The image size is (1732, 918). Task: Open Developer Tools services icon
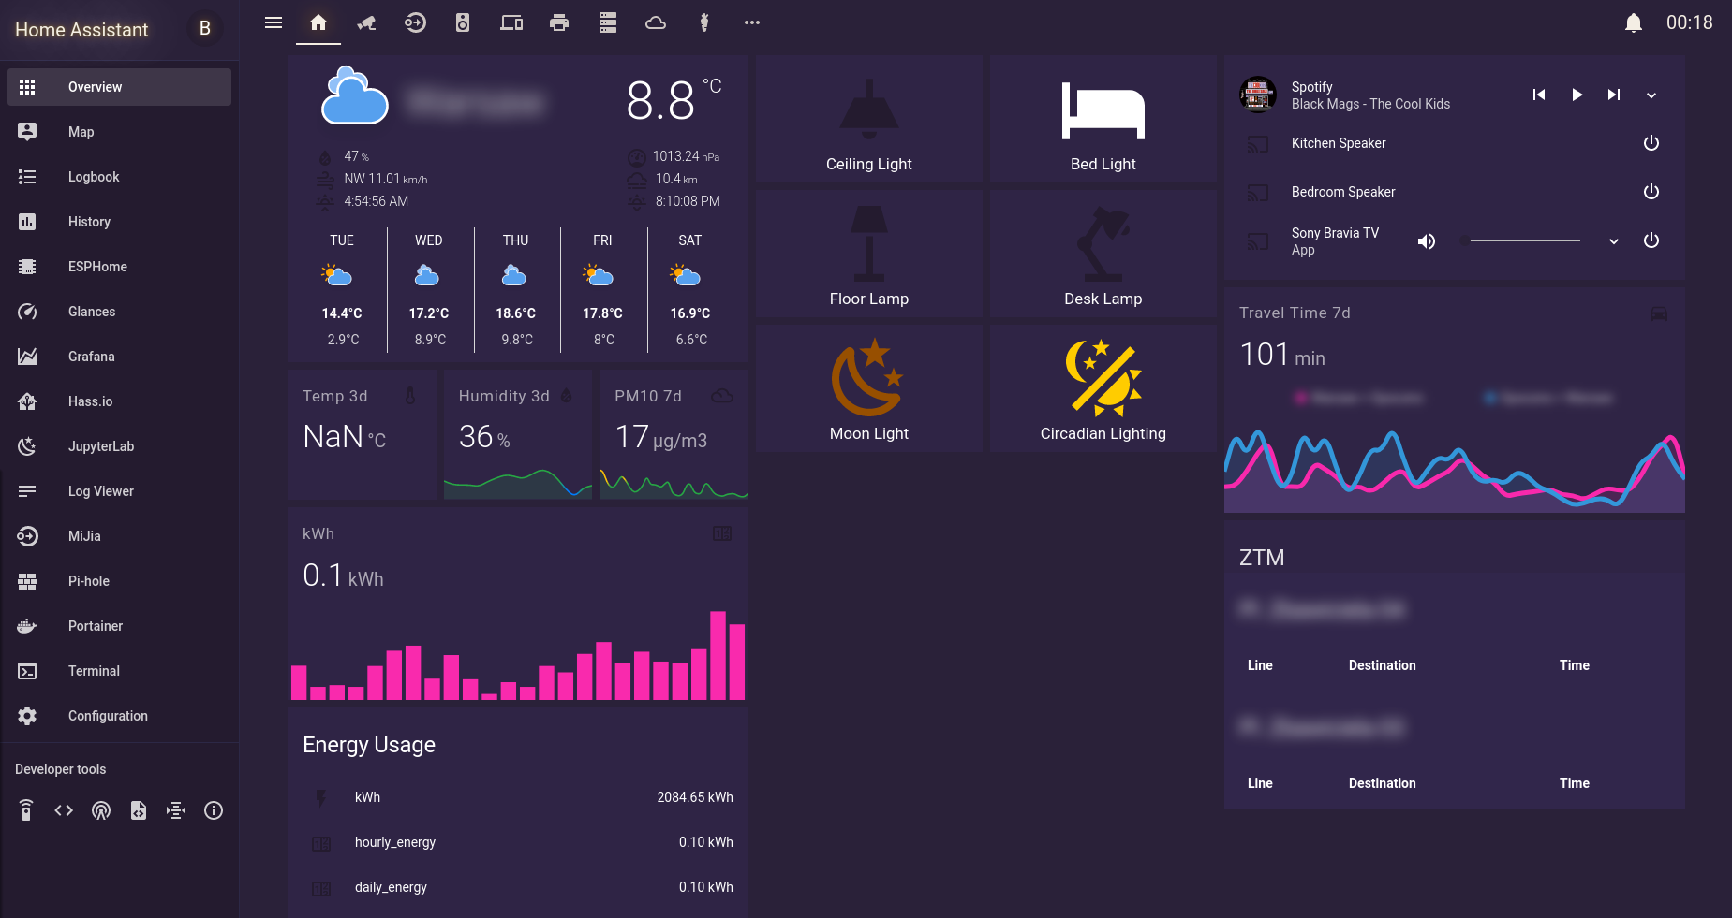click(x=64, y=810)
